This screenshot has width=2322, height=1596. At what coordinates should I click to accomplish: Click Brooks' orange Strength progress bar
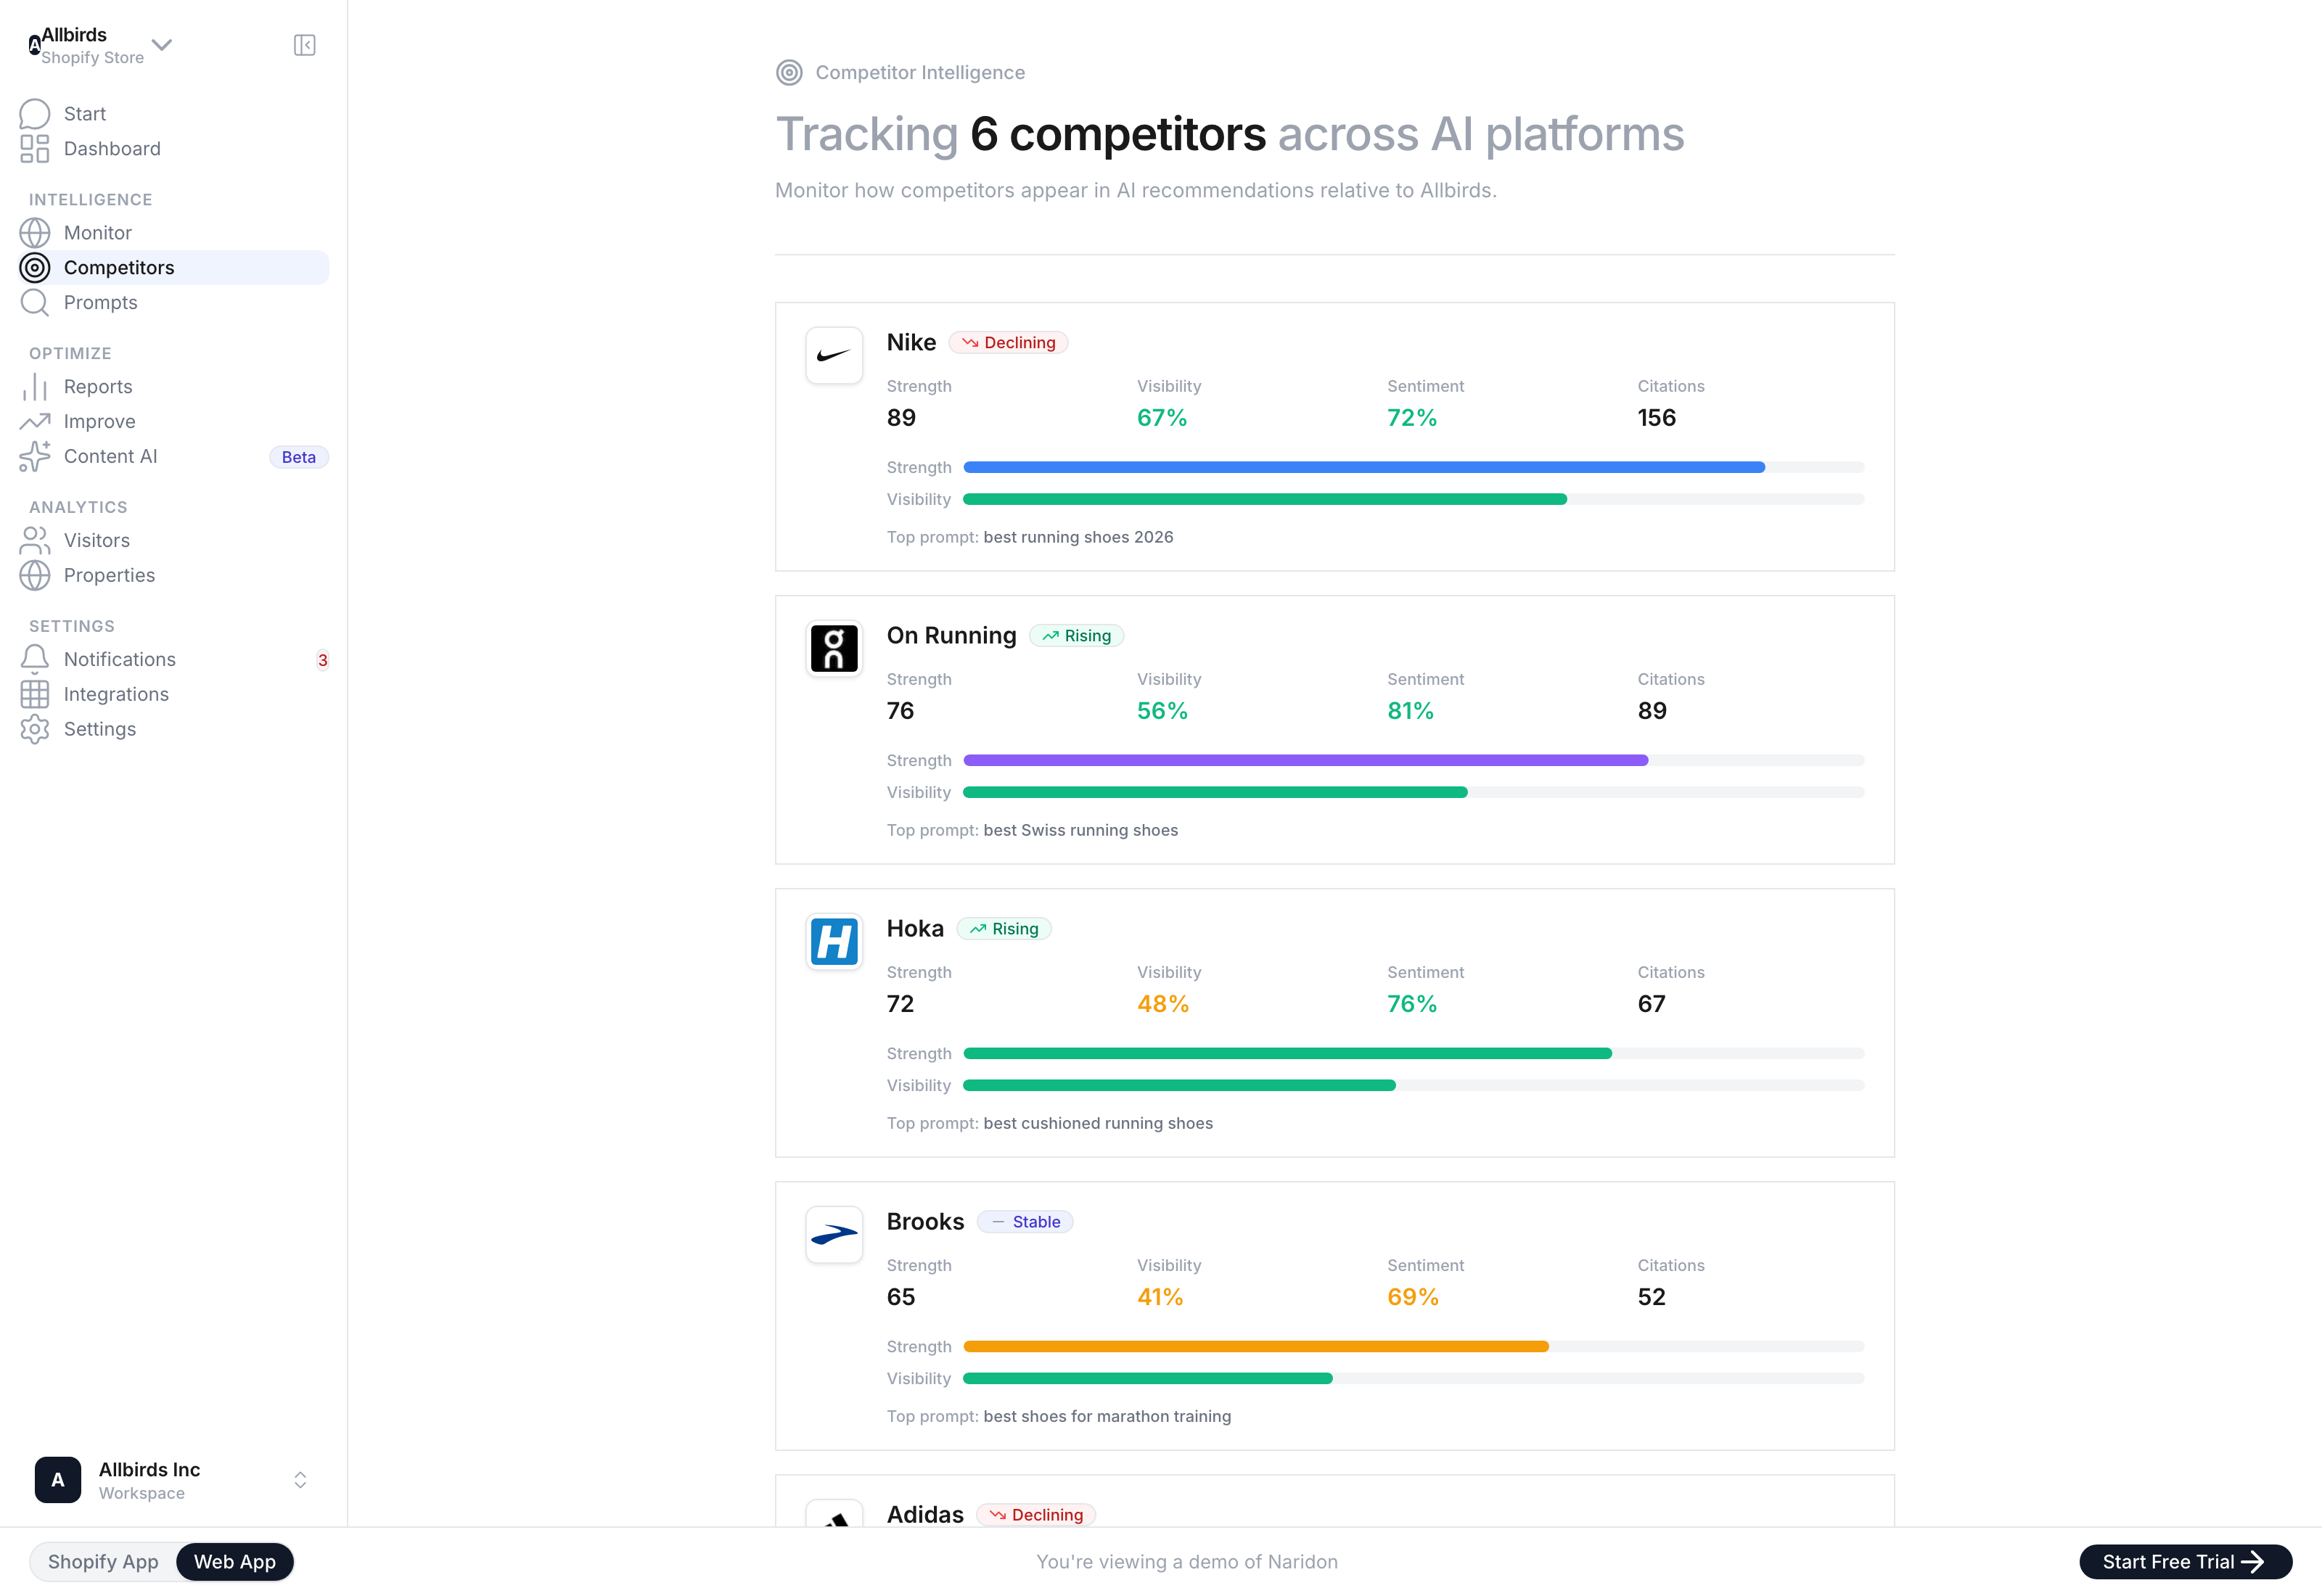click(1256, 1346)
